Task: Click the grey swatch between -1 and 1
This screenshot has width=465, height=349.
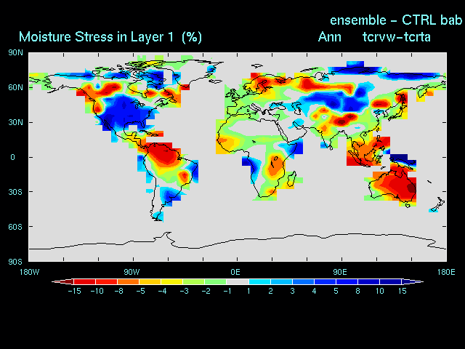Action: pyautogui.click(x=238, y=281)
